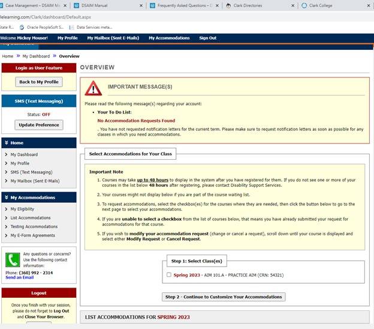This screenshot has height=329, width=374.
Task: Click the DSAIM Manual tab favicon
Action: [76, 5]
